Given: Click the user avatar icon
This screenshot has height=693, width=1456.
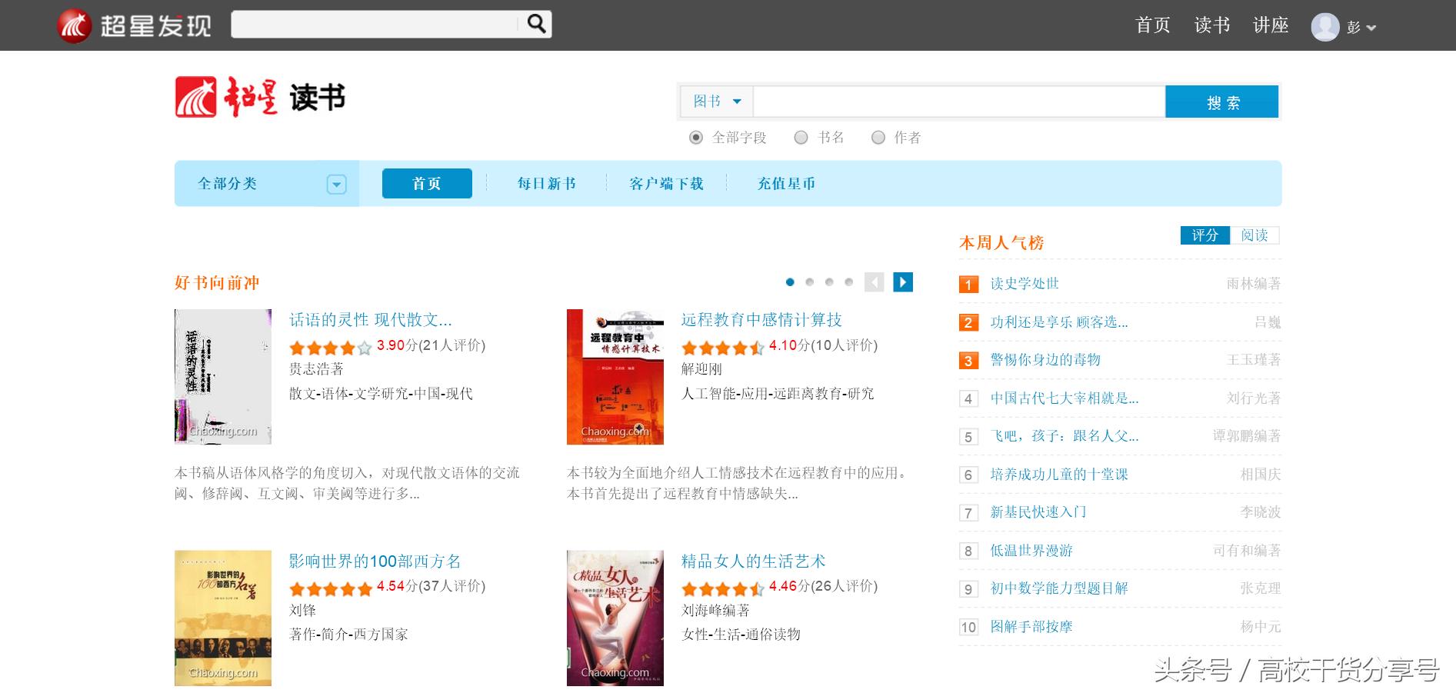Looking at the screenshot, I should pyautogui.click(x=1324, y=27).
